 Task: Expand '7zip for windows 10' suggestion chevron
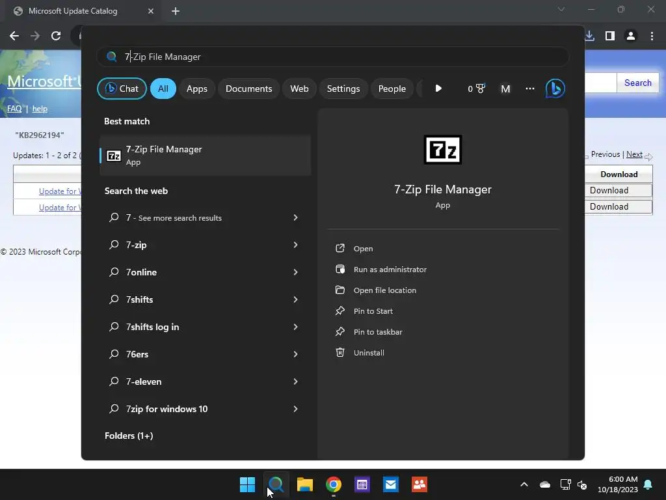tap(295, 409)
